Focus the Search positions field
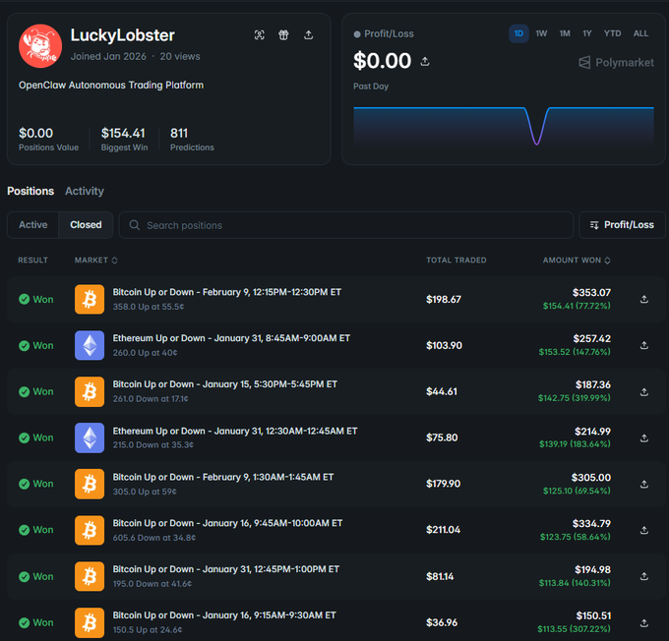Viewport: 669px width, 641px height. 346,225
